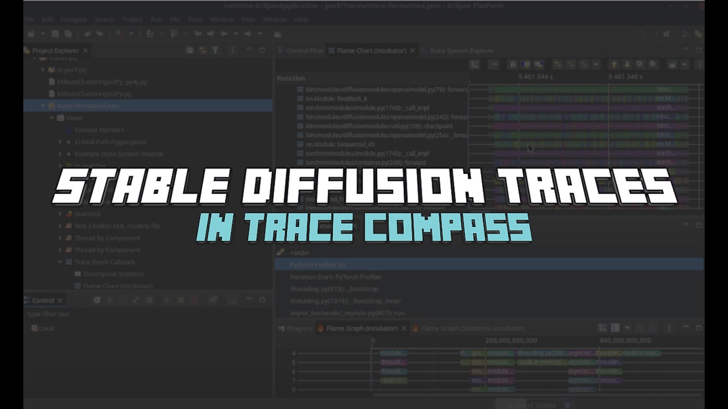The width and height of the screenshot is (728, 409).
Task: Close the Project Explorer view tab
Action: (x=85, y=51)
